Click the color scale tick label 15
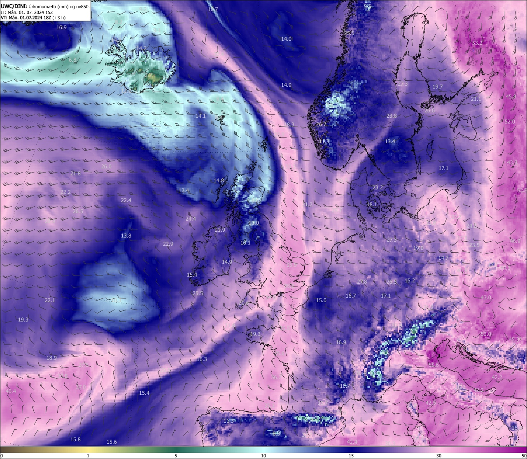Screen dimensions: 527x459 tap(351, 456)
